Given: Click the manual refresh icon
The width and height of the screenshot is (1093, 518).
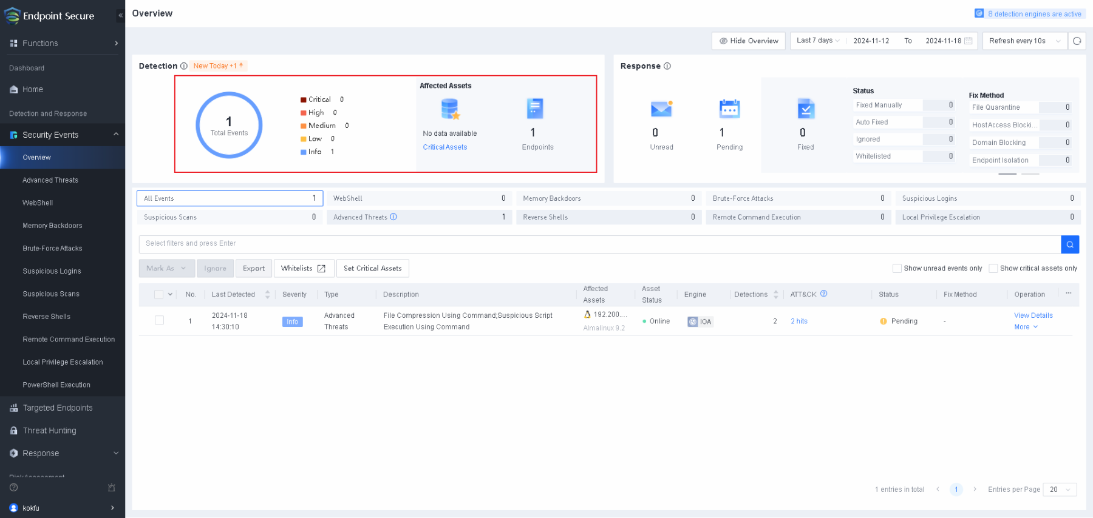Looking at the screenshot, I should click(x=1077, y=41).
